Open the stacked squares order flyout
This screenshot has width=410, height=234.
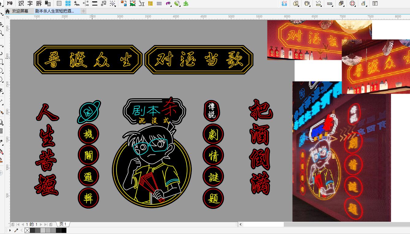tap(341, 3)
